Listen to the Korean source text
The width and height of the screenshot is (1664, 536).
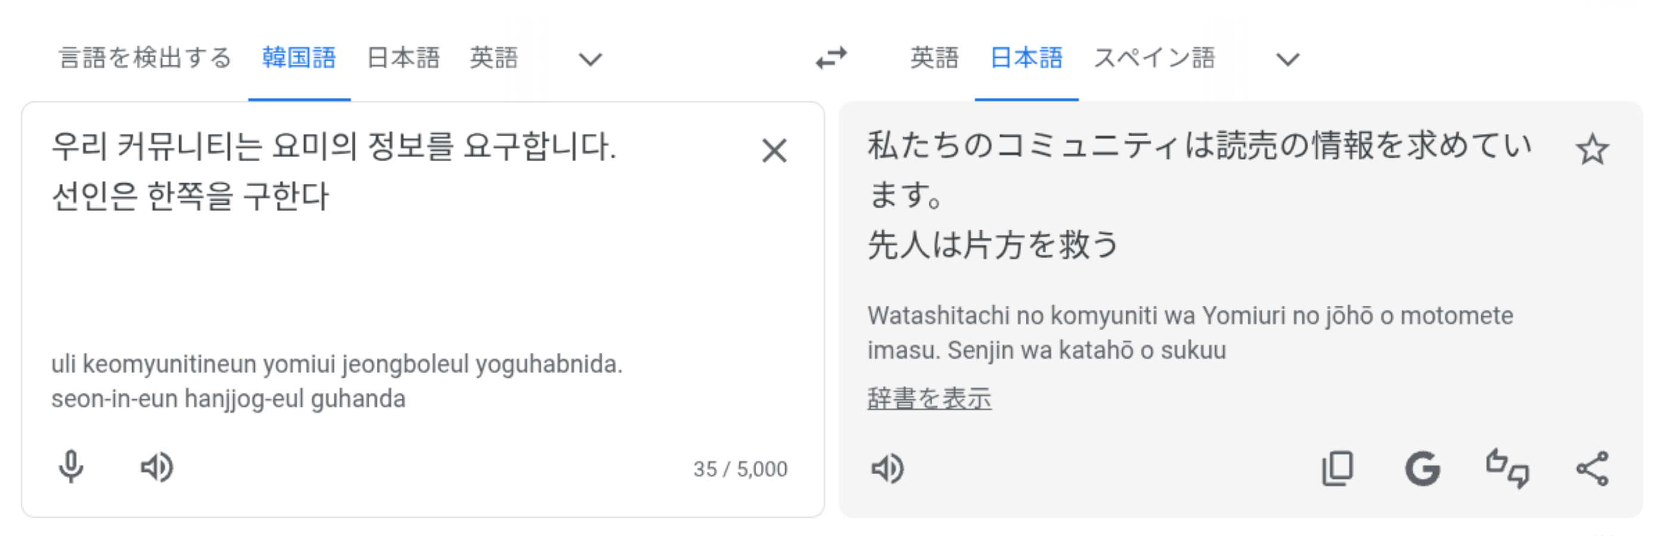(x=157, y=467)
